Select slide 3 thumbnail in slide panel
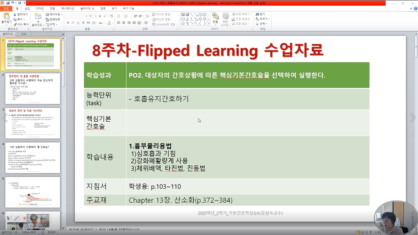Viewport: 418px width, 235px height. (34, 123)
